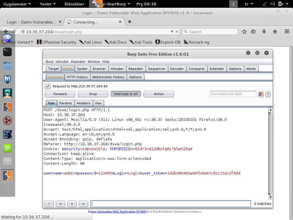293x220 pixels.
Task: Launch Armitage from the dock
Action: [x=7, y=93]
